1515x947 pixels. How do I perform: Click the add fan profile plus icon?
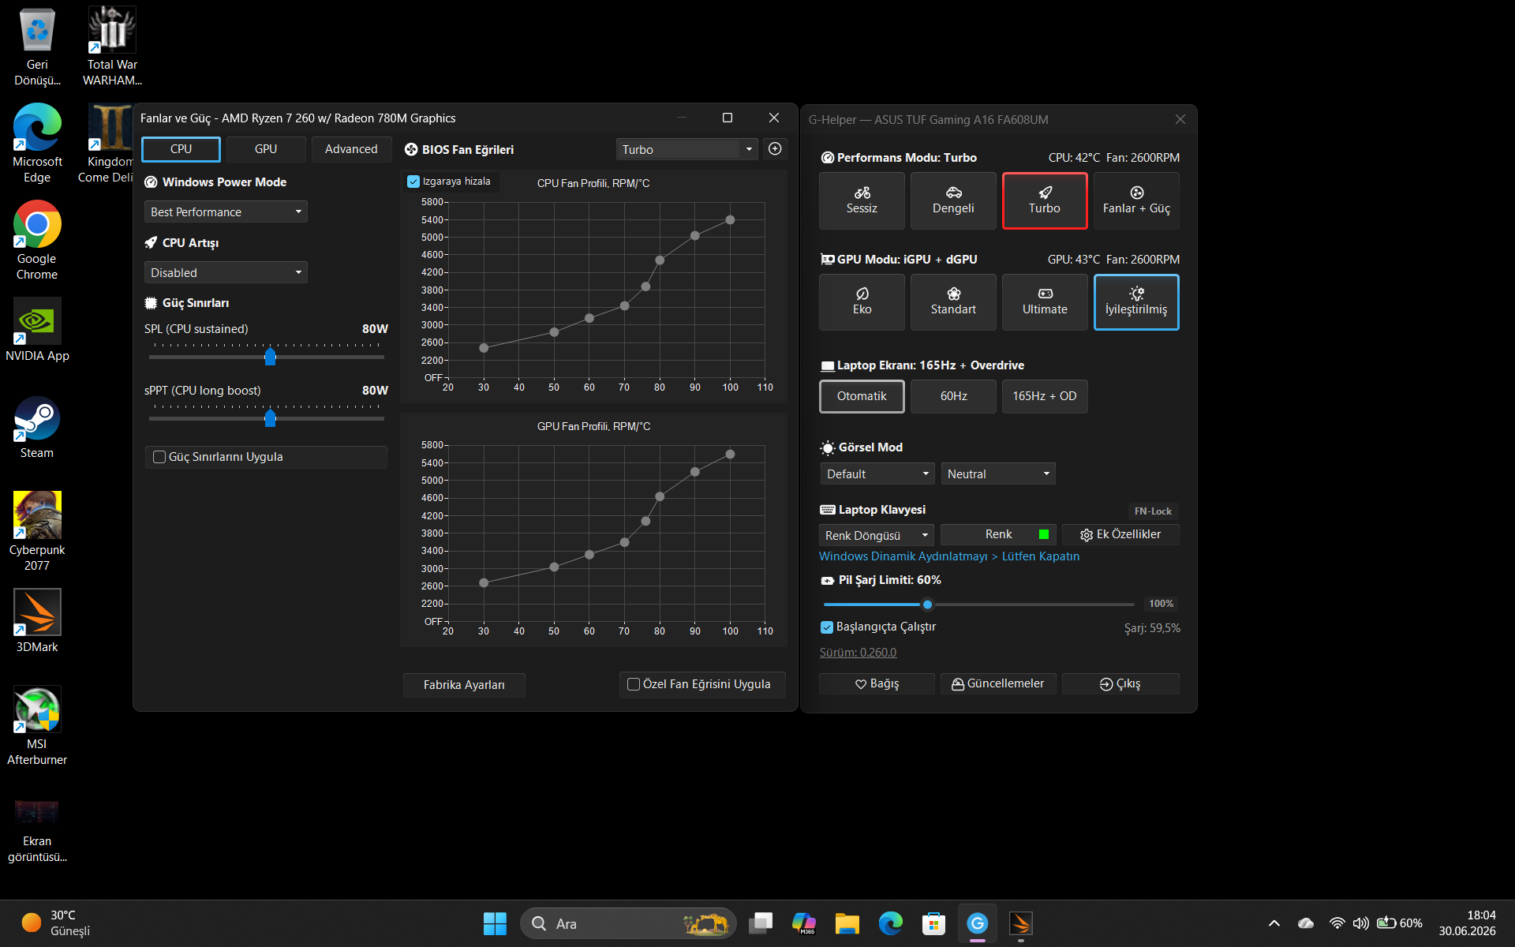775,149
